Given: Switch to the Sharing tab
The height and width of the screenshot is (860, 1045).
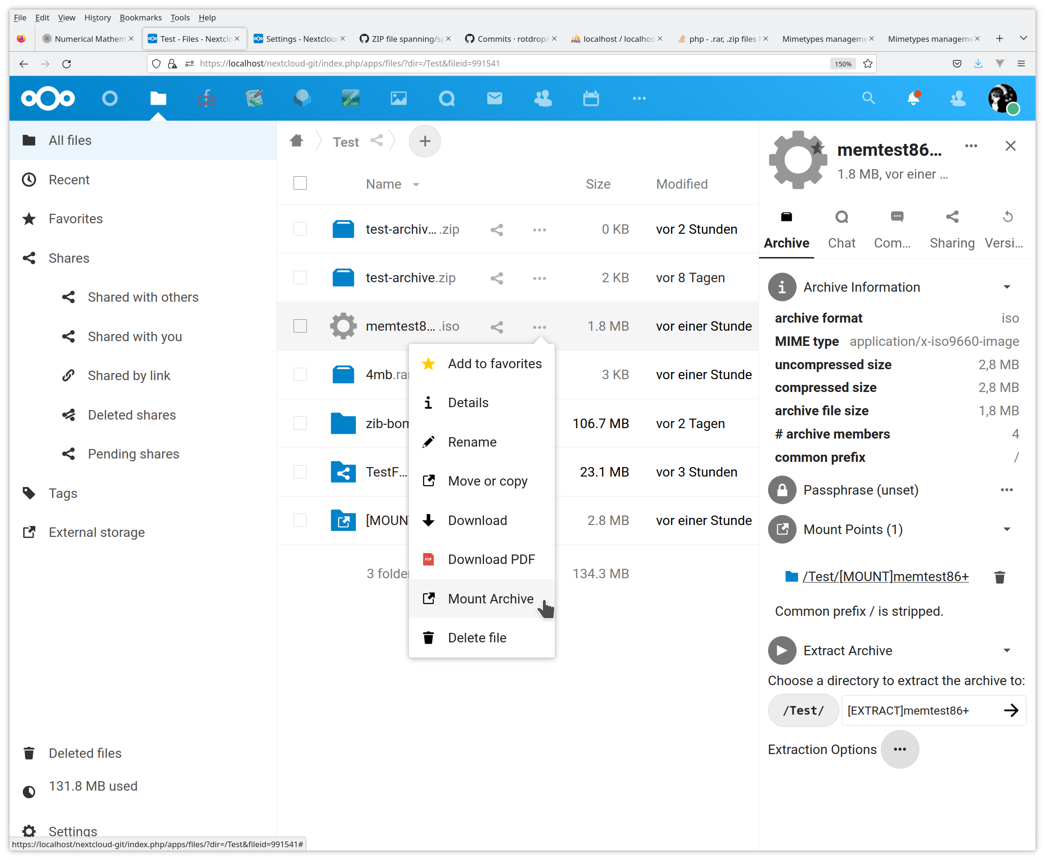Looking at the screenshot, I should 951,229.
